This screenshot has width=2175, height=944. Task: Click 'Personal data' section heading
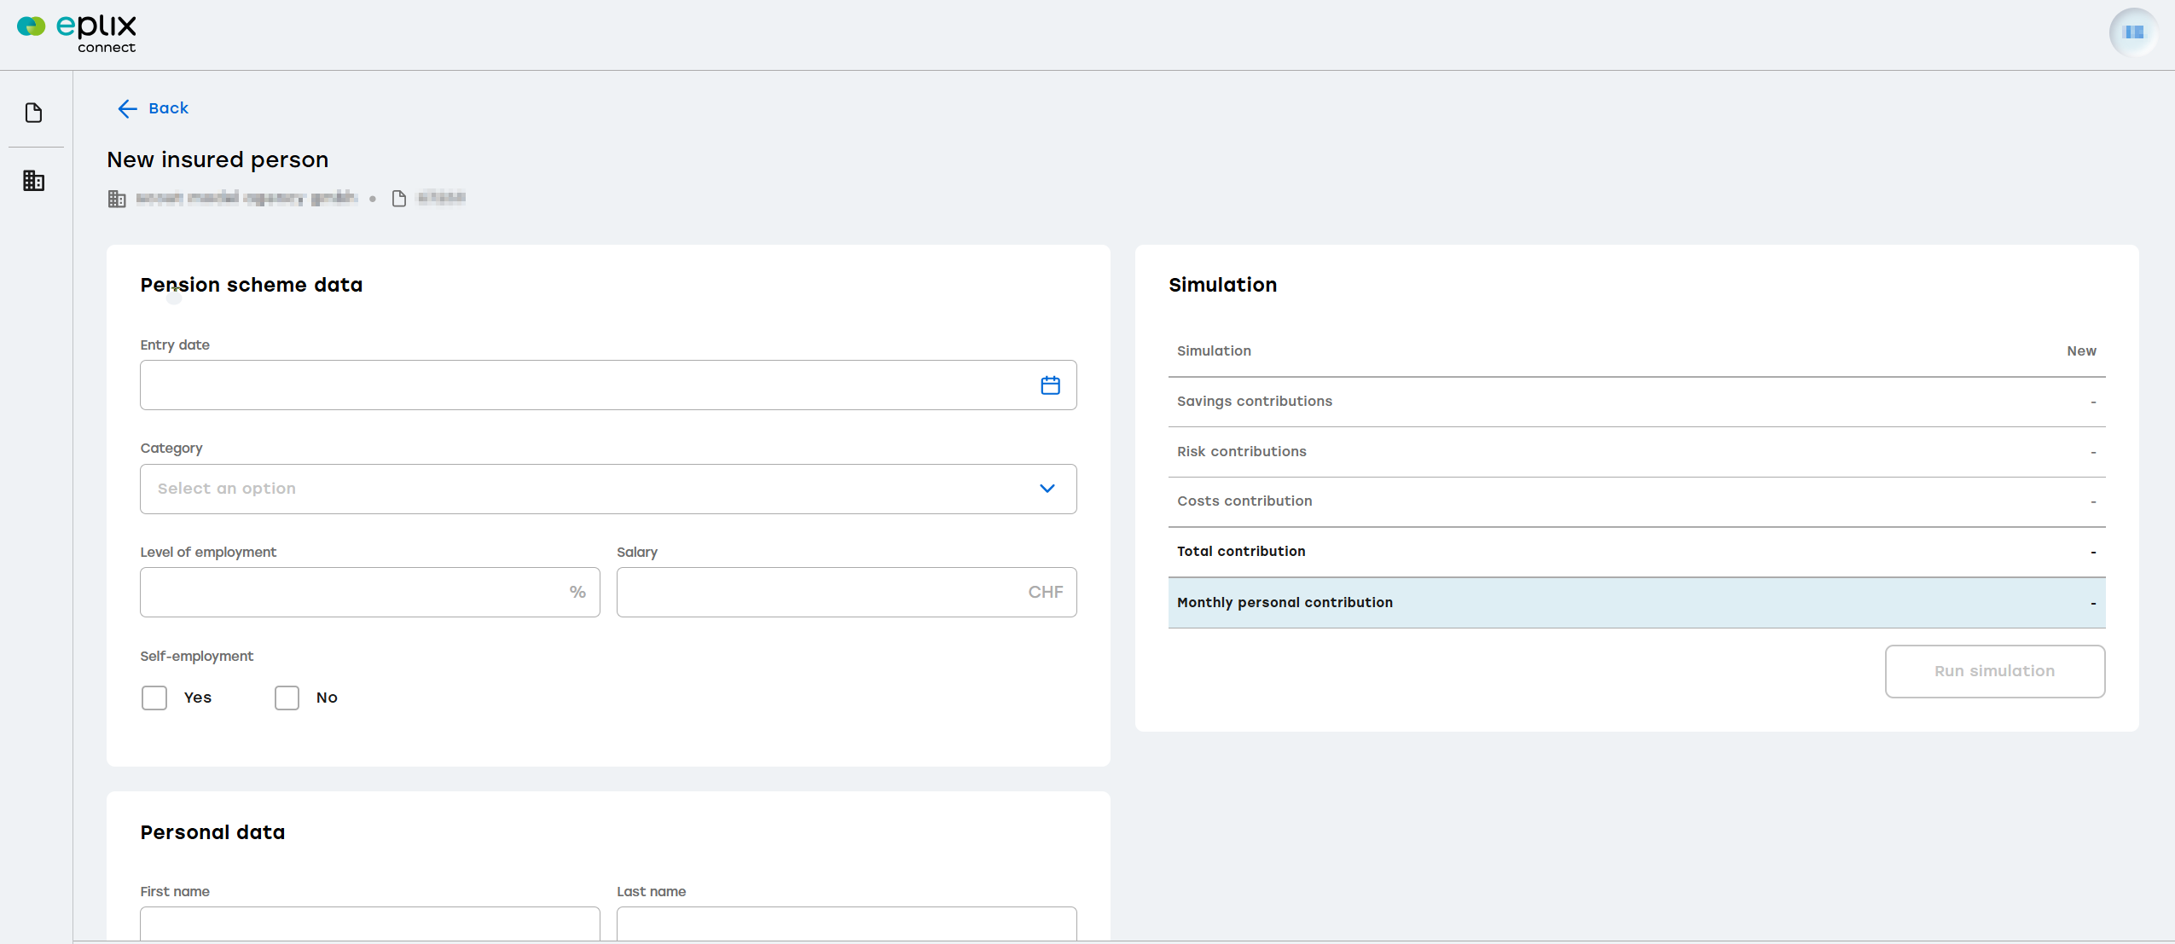click(212, 832)
